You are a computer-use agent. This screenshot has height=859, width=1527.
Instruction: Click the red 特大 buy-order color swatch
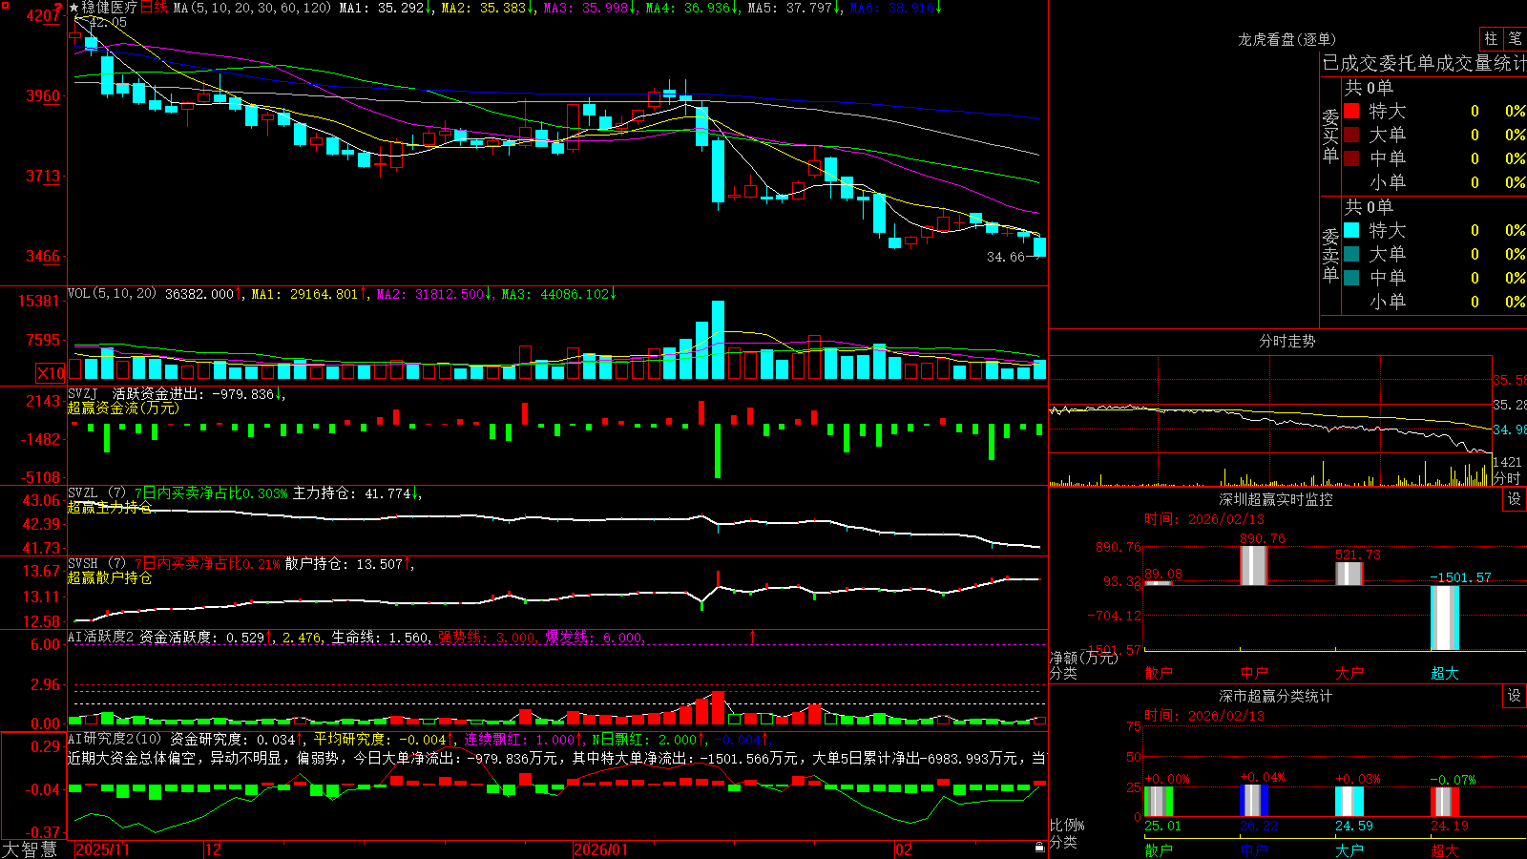[1351, 111]
